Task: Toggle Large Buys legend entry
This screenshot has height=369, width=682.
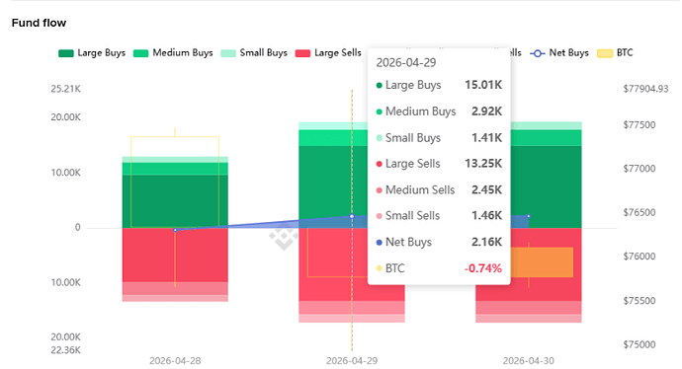Action: (92, 53)
